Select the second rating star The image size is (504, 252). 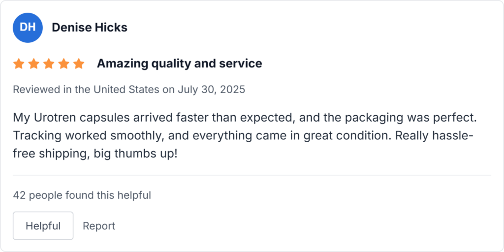[x=33, y=63]
